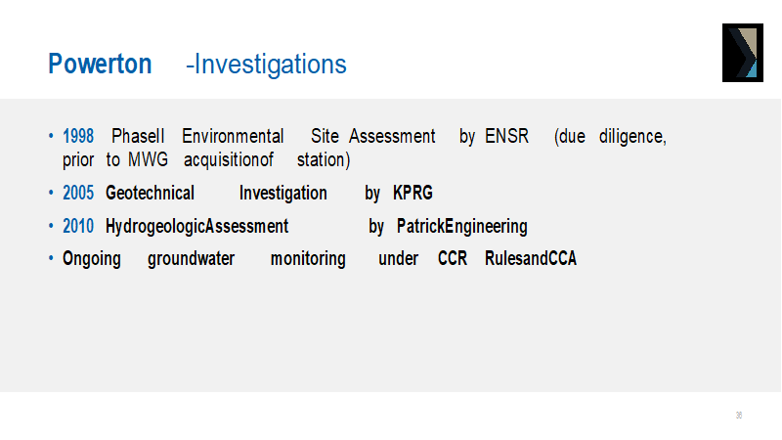
Task: Click "Environmental" in the first bullet
Action: tap(233, 137)
